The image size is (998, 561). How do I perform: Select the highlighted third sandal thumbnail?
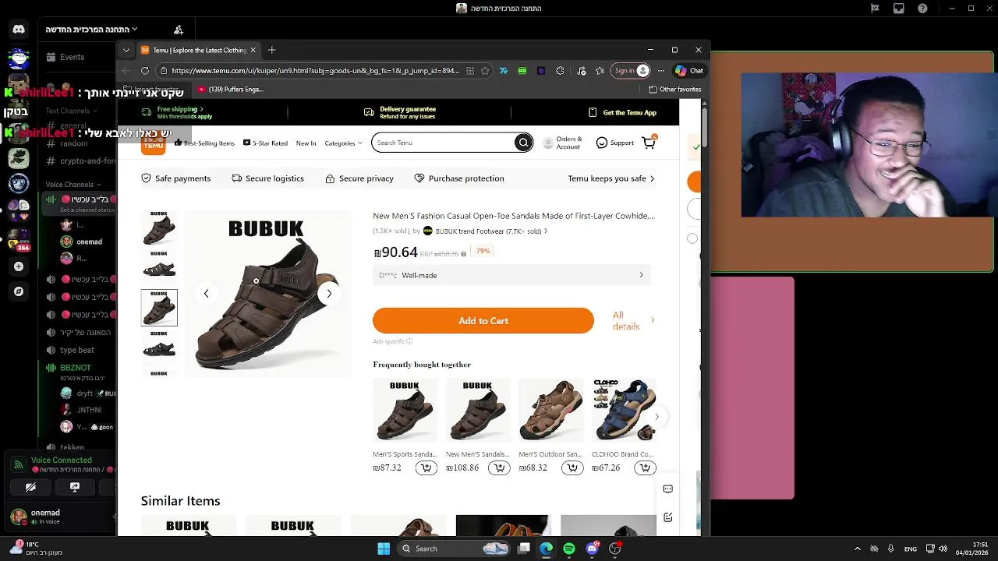159,307
